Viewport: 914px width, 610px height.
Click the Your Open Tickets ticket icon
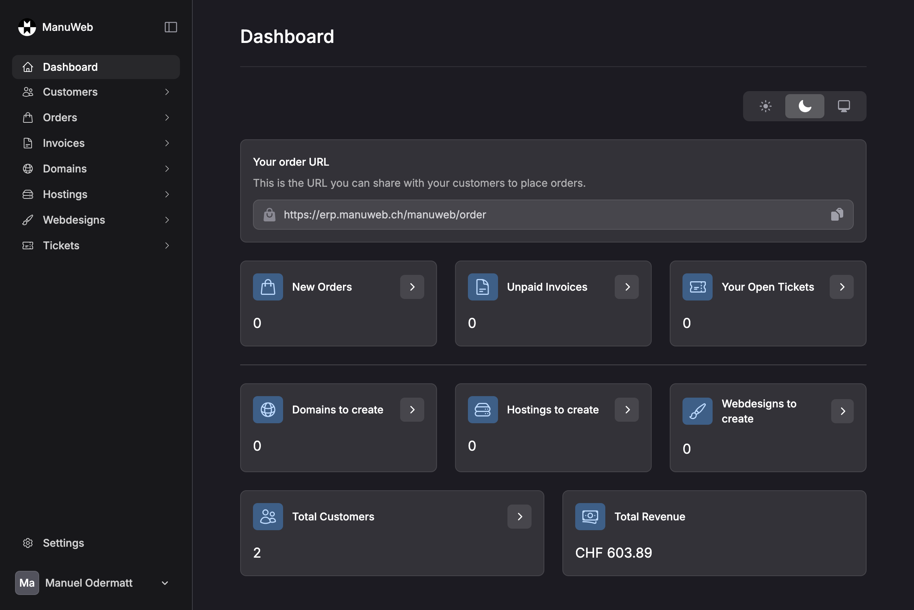point(697,287)
